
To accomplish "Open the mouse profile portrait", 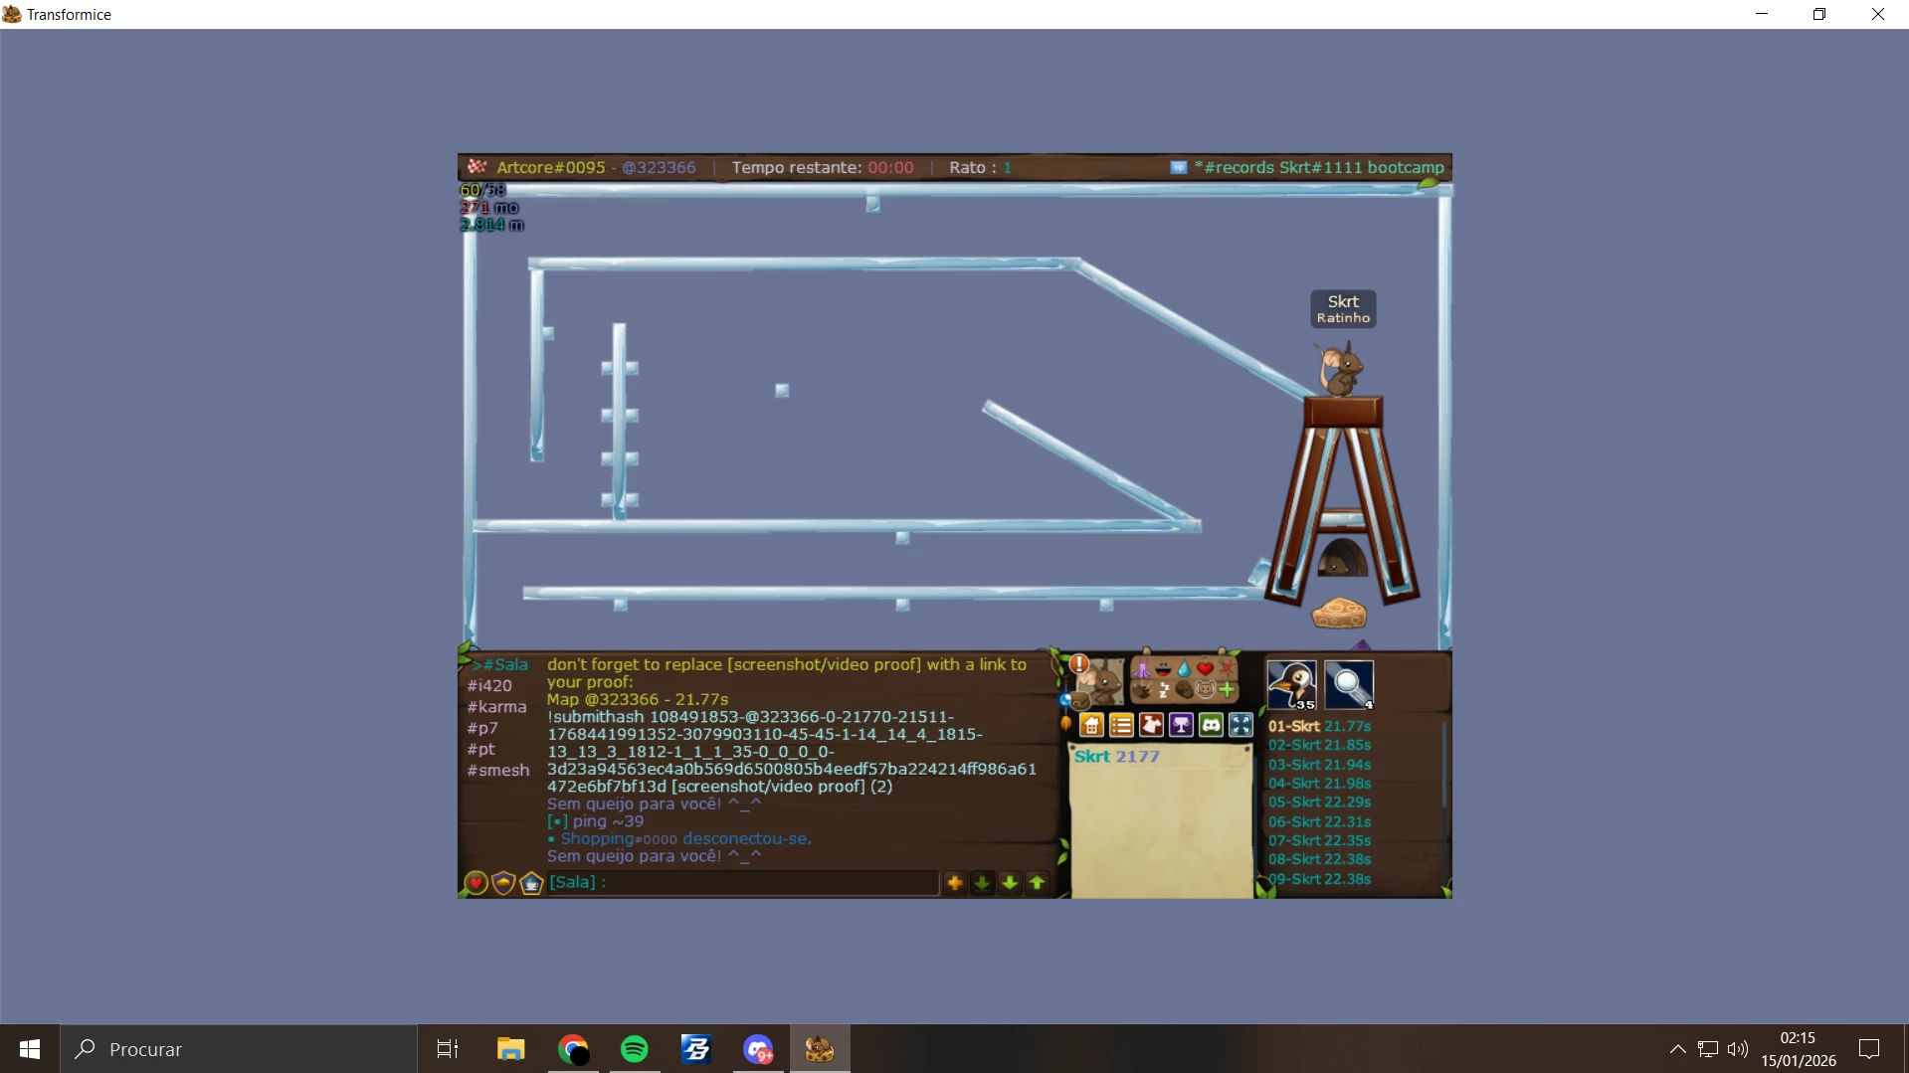I will tap(1101, 682).
